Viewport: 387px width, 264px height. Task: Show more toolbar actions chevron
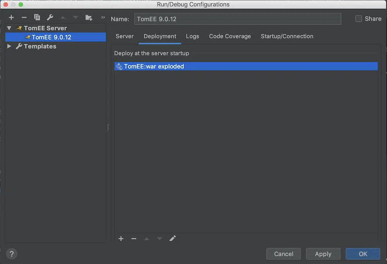tap(103, 17)
